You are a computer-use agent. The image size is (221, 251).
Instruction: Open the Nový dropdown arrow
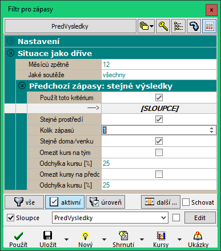click(x=104, y=240)
